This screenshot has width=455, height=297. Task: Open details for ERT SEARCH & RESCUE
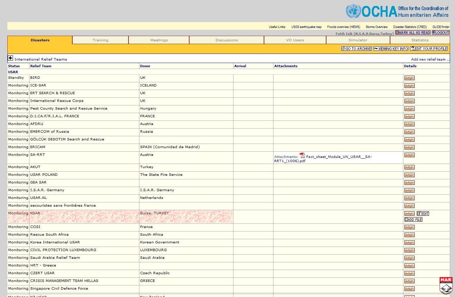[409, 94]
